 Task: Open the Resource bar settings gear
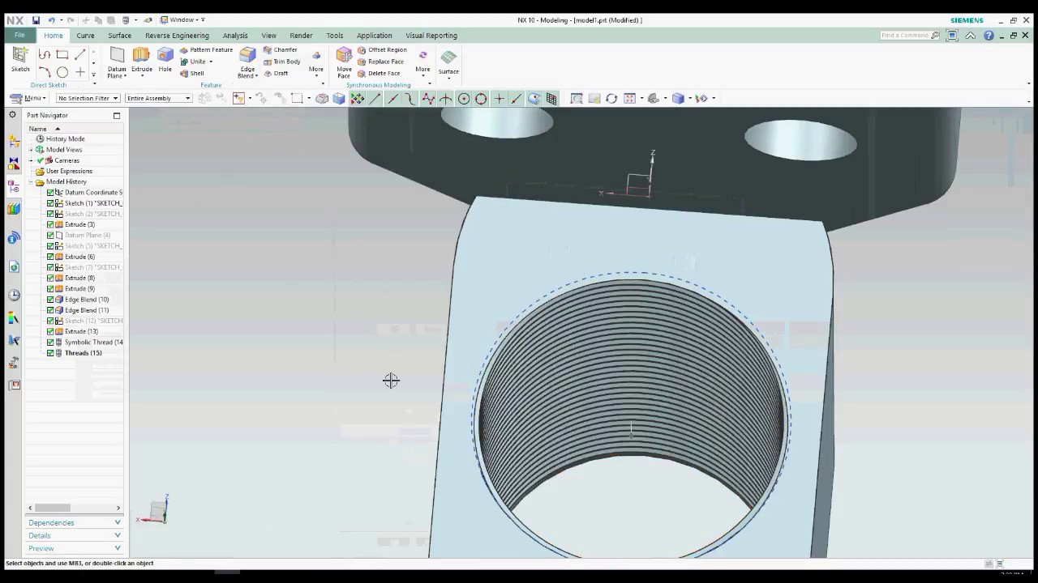point(12,115)
